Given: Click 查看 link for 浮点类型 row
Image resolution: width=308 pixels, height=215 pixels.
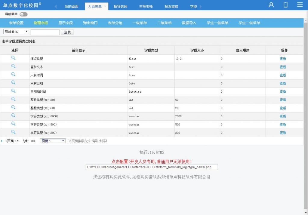Looking at the screenshot, I should point(283,59).
